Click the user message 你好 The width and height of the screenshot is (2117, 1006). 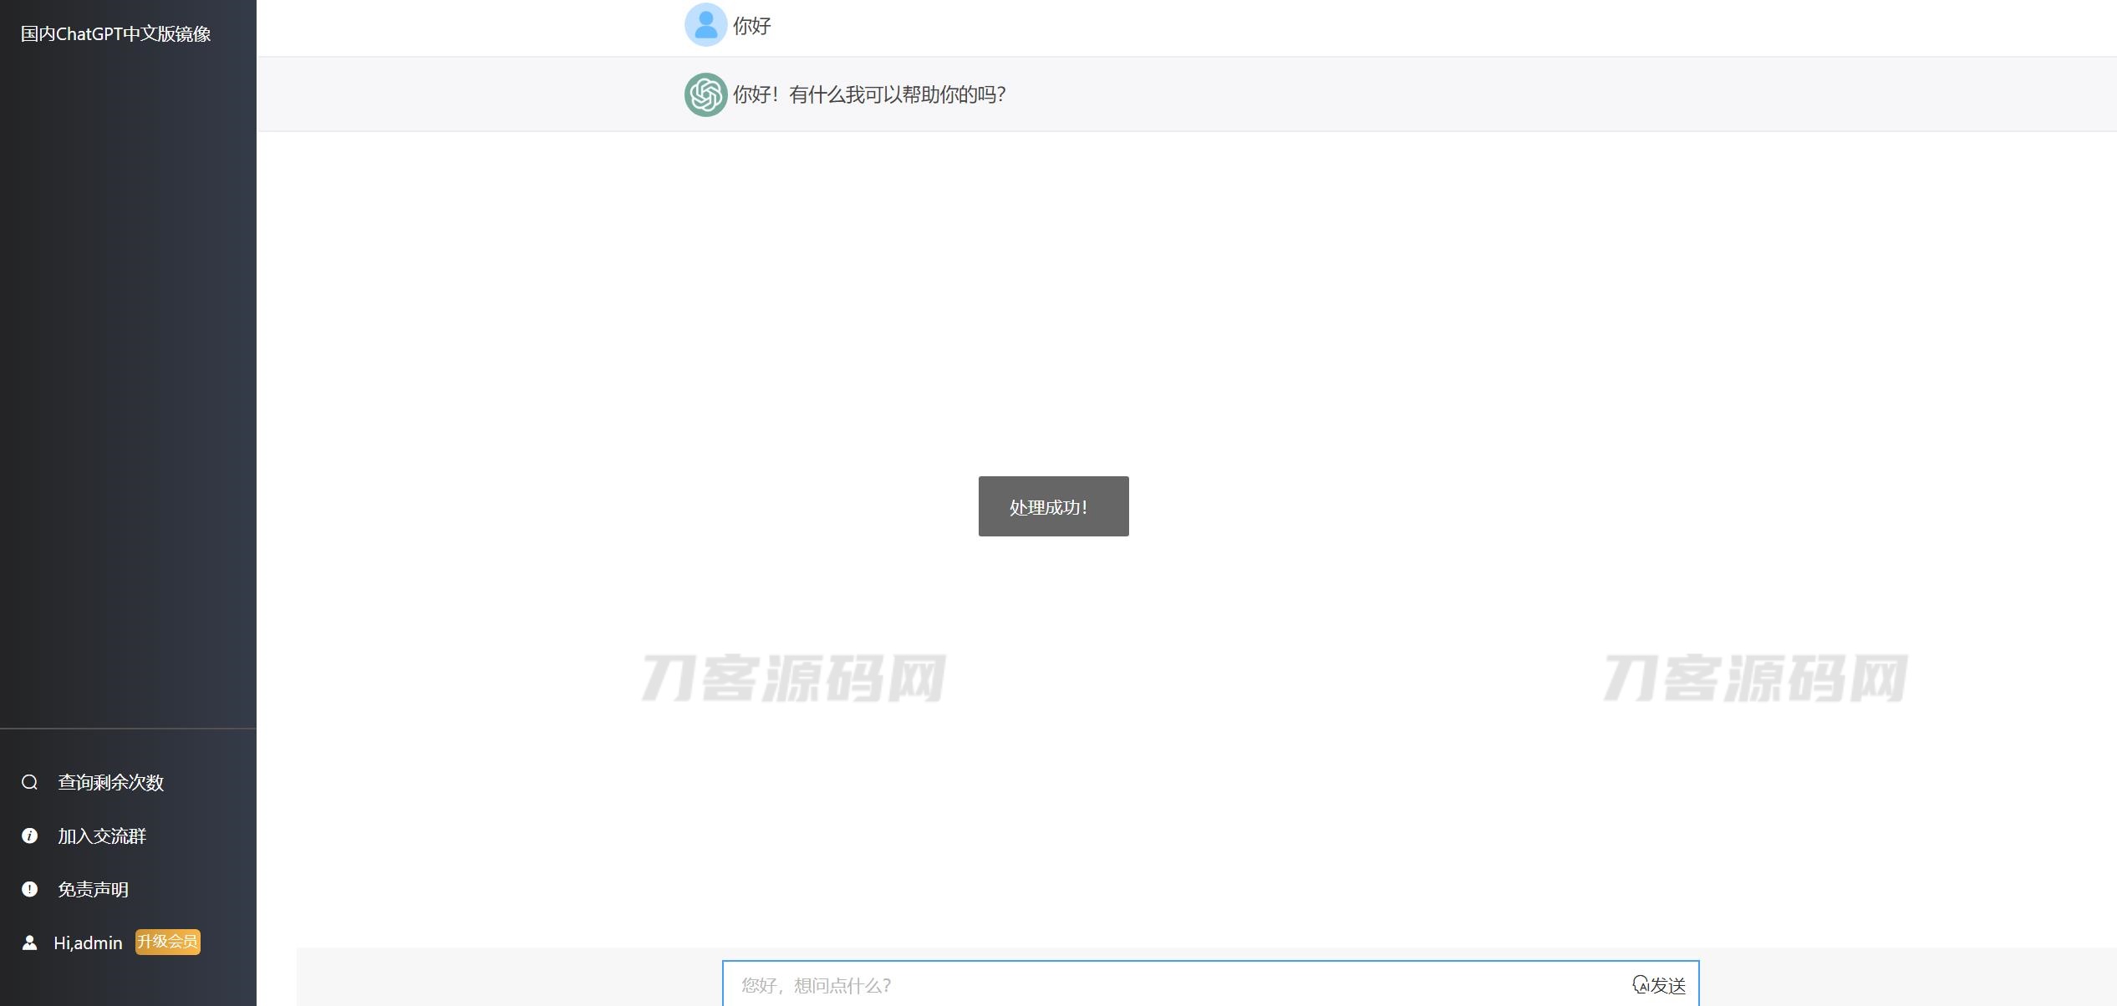pyautogui.click(x=751, y=26)
